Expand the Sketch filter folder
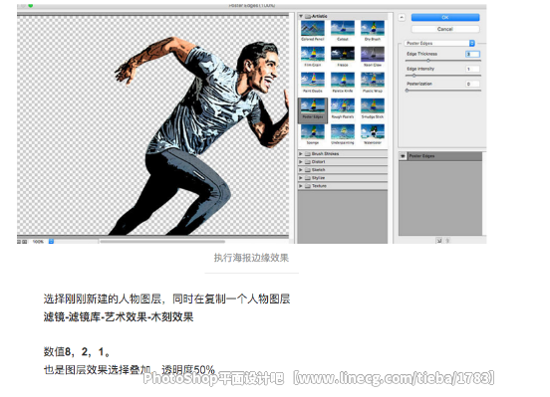 tap(301, 169)
